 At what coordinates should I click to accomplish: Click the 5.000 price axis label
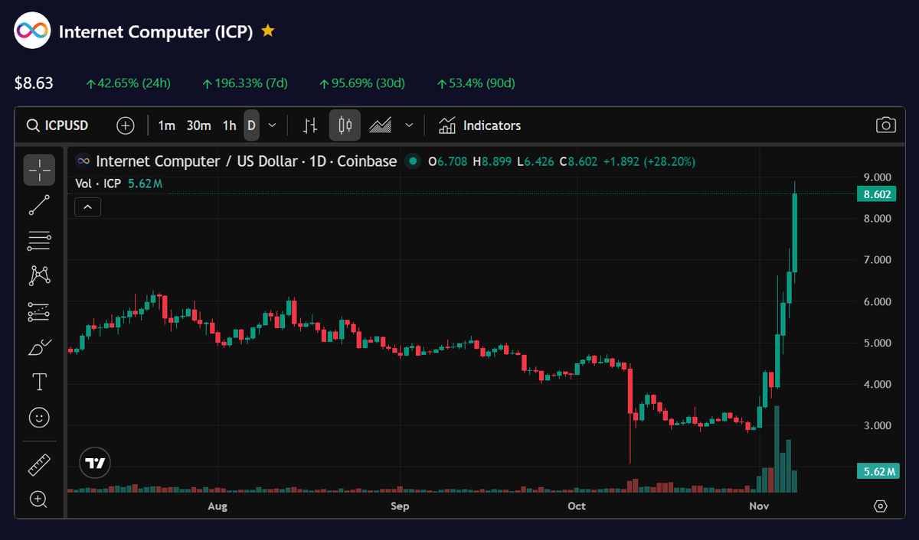click(877, 343)
